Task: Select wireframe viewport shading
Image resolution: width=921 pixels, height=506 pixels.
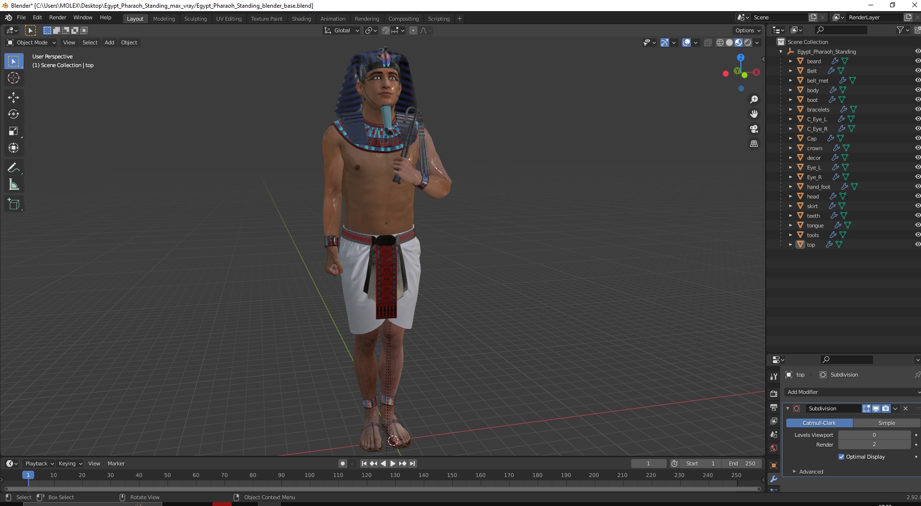Action: click(x=720, y=42)
